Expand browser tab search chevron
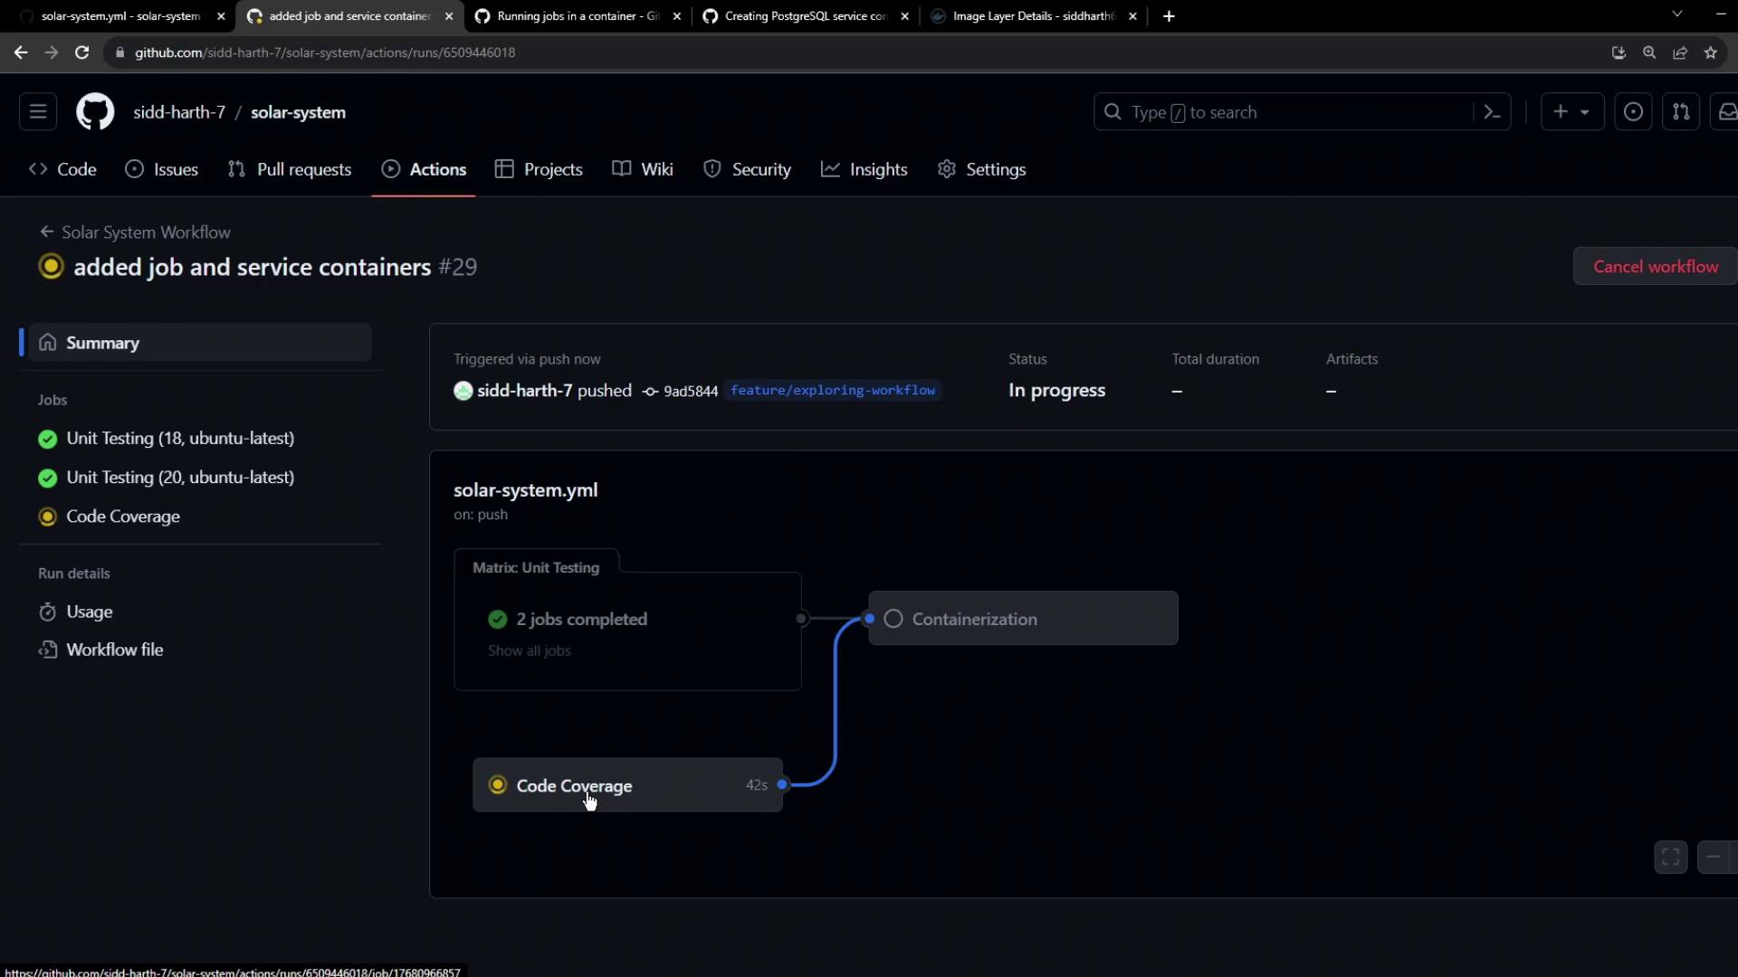Screen dimensions: 1738x977 pos(1676,14)
